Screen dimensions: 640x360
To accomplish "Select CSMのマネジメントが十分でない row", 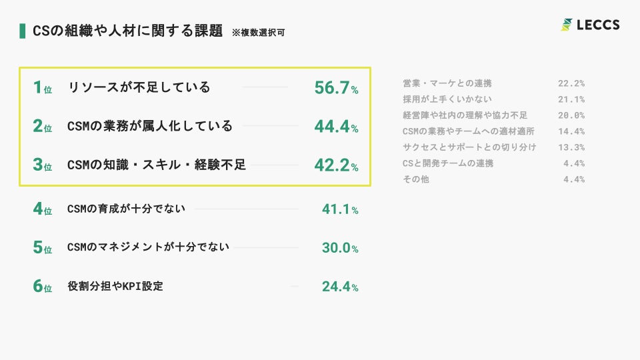I will (x=148, y=247).
